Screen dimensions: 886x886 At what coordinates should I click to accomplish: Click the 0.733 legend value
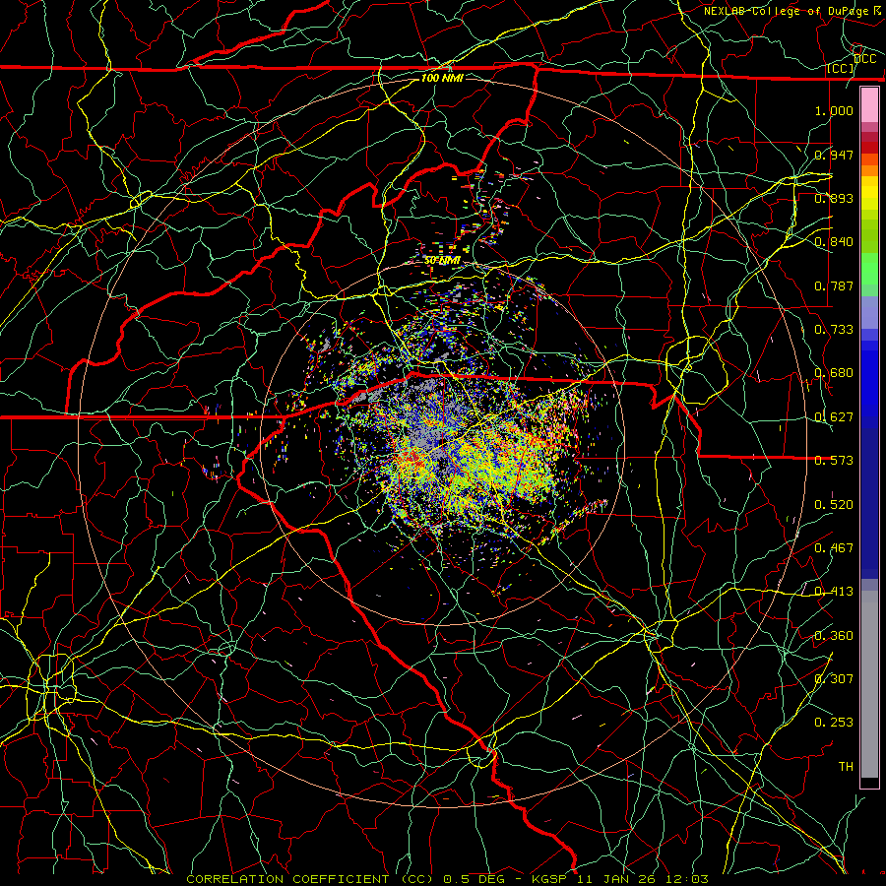834,330
